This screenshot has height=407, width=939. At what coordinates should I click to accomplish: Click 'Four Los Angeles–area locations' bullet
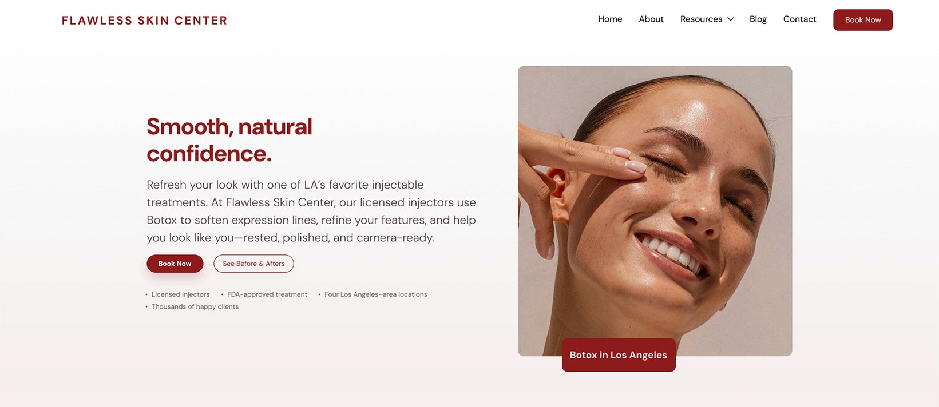pyautogui.click(x=376, y=294)
